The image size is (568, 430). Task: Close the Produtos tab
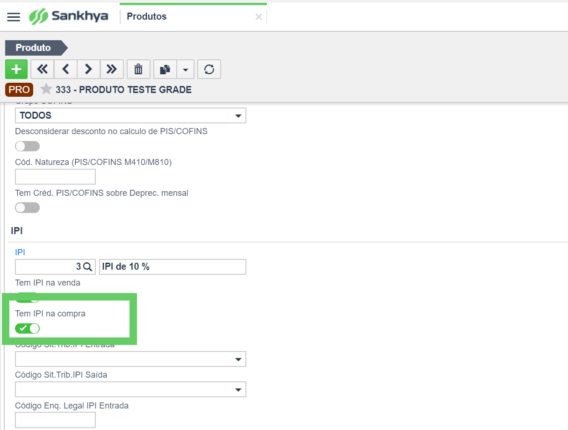click(259, 17)
